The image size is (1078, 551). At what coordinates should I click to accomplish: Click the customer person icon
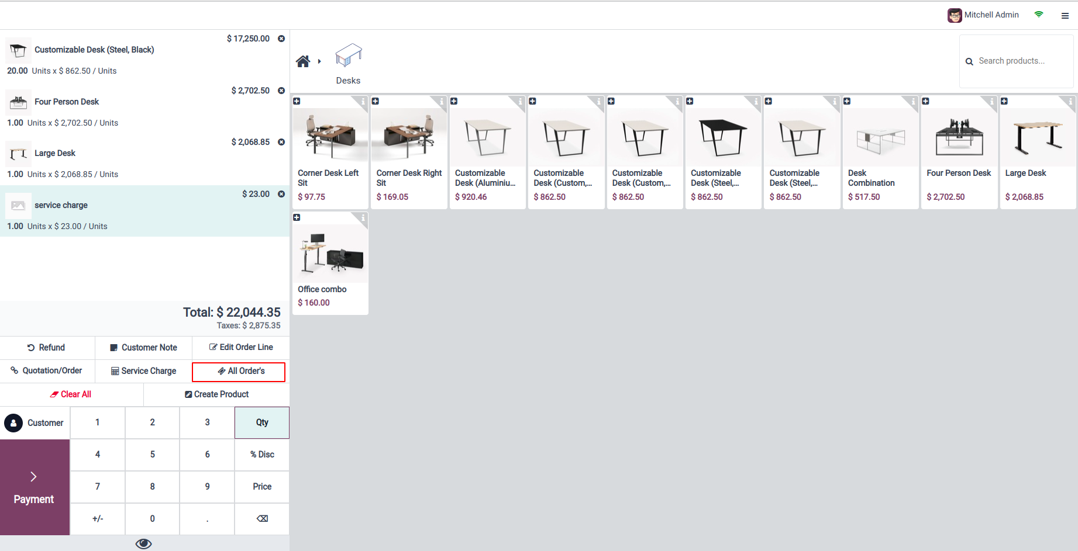pyautogui.click(x=13, y=423)
